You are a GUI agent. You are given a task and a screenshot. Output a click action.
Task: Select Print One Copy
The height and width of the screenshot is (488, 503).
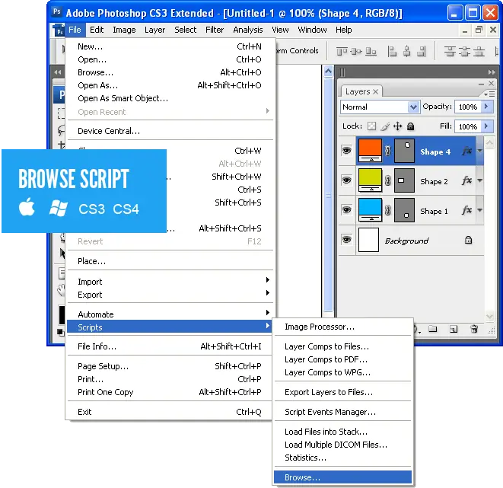pyautogui.click(x=170, y=392)
